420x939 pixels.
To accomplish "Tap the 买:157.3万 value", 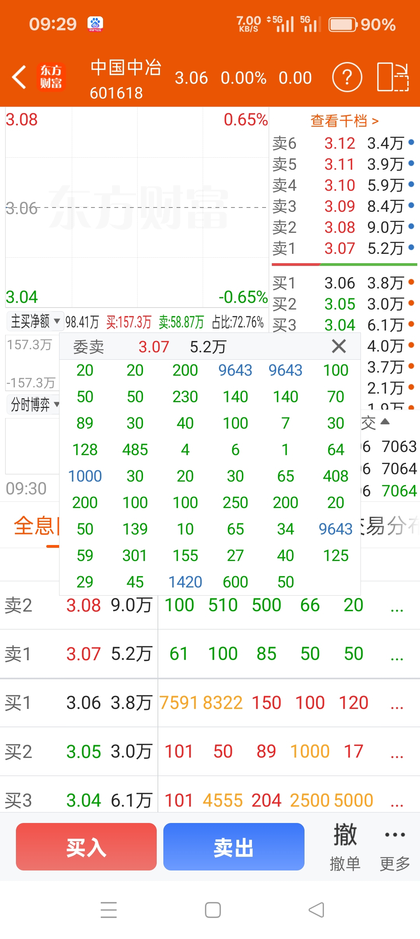I will [x=129, y=322].
